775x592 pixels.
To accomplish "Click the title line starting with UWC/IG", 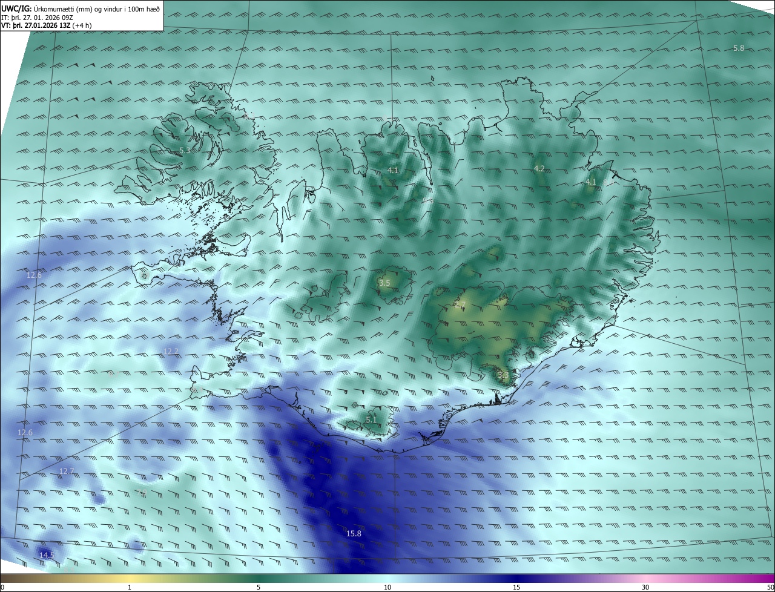I will (x=81, y=9).
